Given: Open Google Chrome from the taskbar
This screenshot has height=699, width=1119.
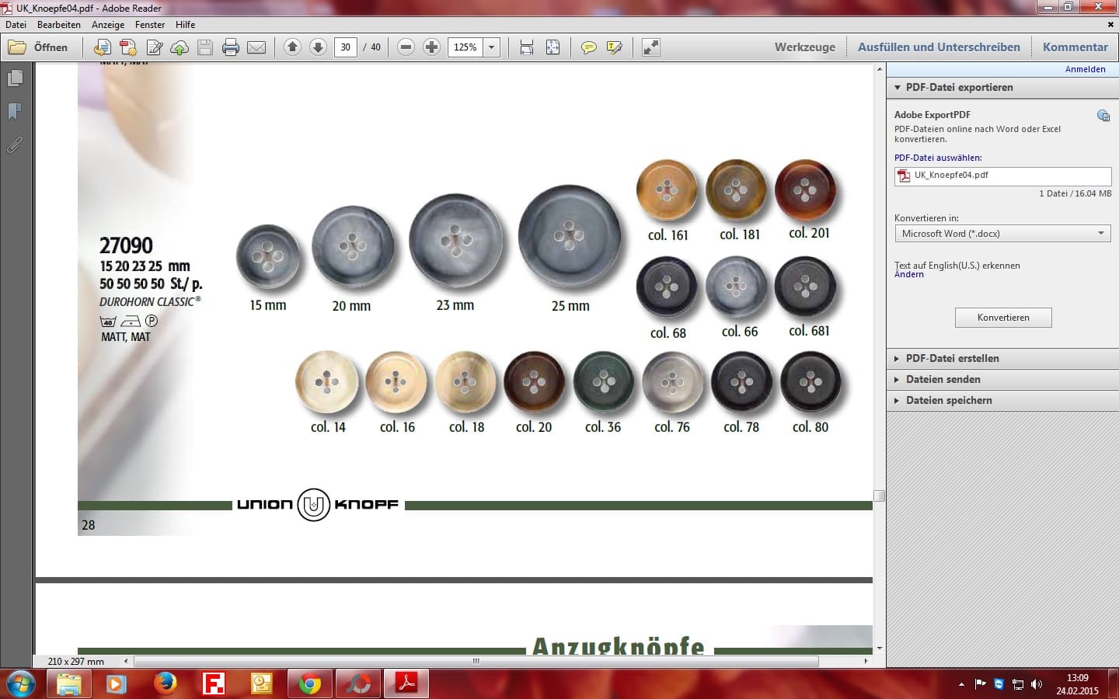Looking at the screenshot, I should tap(310, 683).
